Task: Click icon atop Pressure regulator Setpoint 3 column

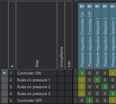Action: pos(113,6)
